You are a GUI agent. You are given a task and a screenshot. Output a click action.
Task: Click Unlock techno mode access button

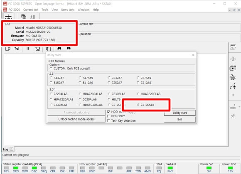point(76,119)
